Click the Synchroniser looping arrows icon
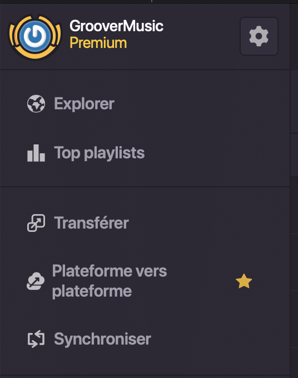298x378 pixels. pos(36,339)
